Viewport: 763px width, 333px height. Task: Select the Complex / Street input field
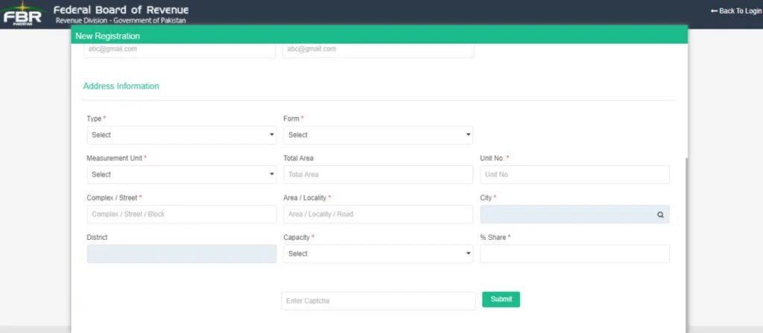coord(182,215)
